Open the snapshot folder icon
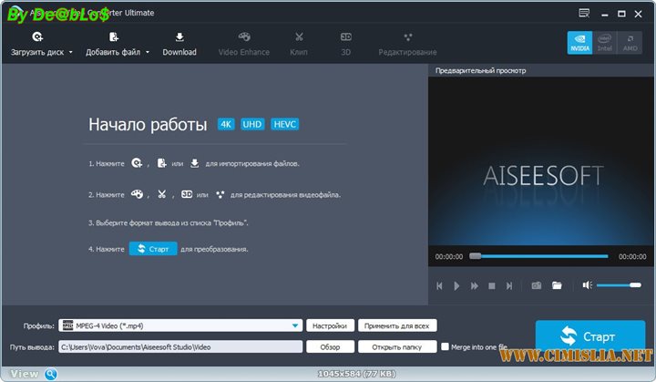 tap(557, 285)
